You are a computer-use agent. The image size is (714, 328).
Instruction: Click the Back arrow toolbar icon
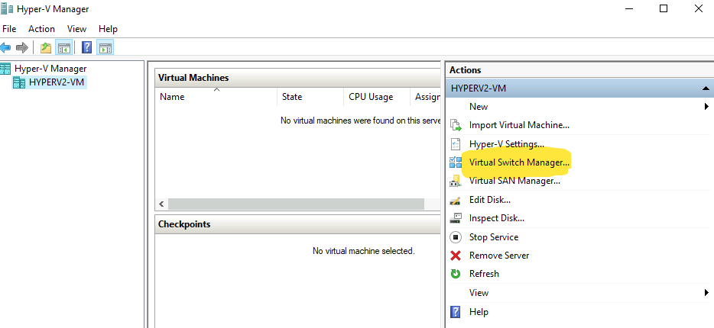(5, 47)
